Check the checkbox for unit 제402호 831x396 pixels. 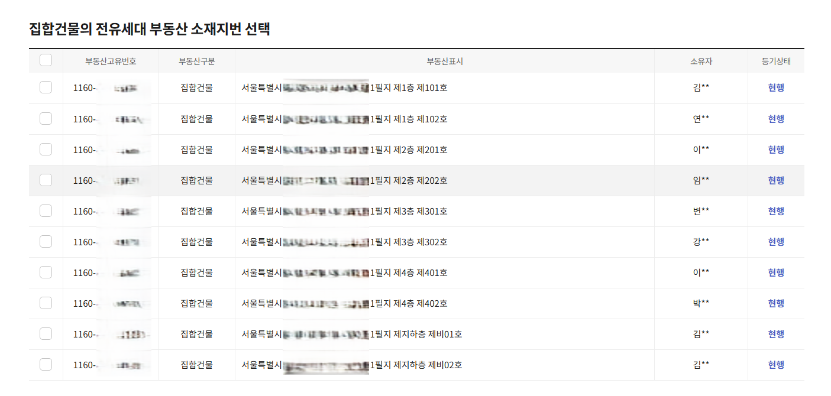(46, 303)
